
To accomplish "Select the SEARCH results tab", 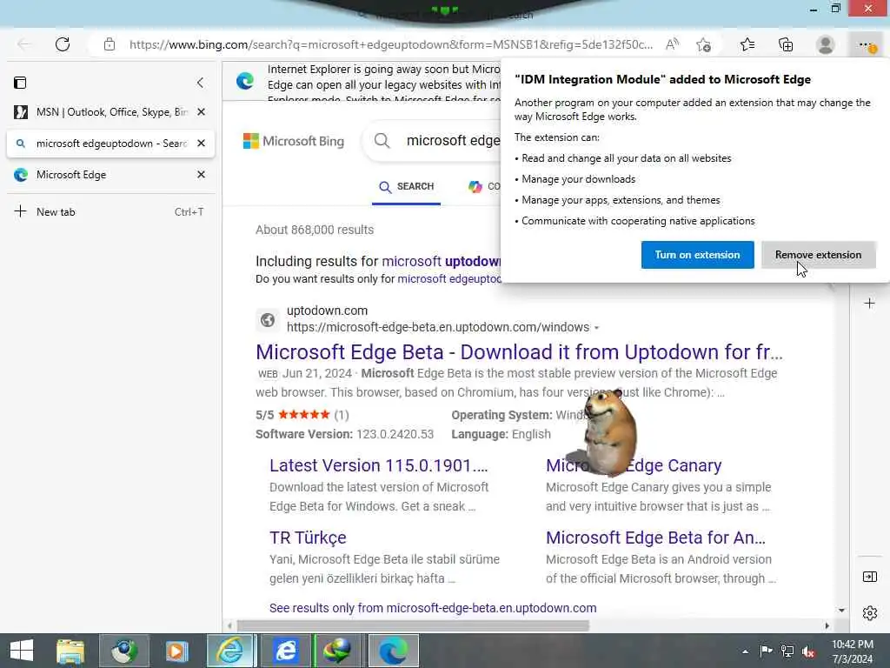I will [407, 186].
